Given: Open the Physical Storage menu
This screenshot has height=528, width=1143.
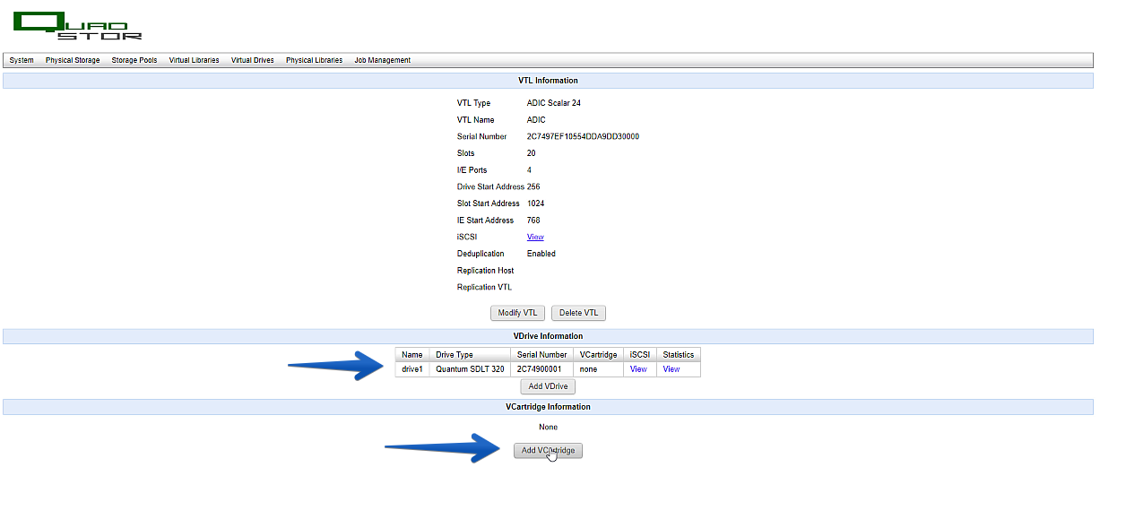Looking at the screenshot, I should coord(73,60).
